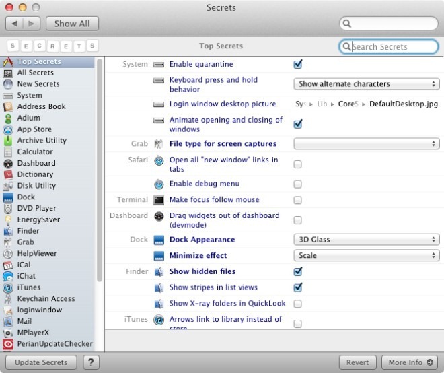This screenshot has width=444, height=373.
Task: Click the Calculator icon in sidebar
Action: (8, 152)
